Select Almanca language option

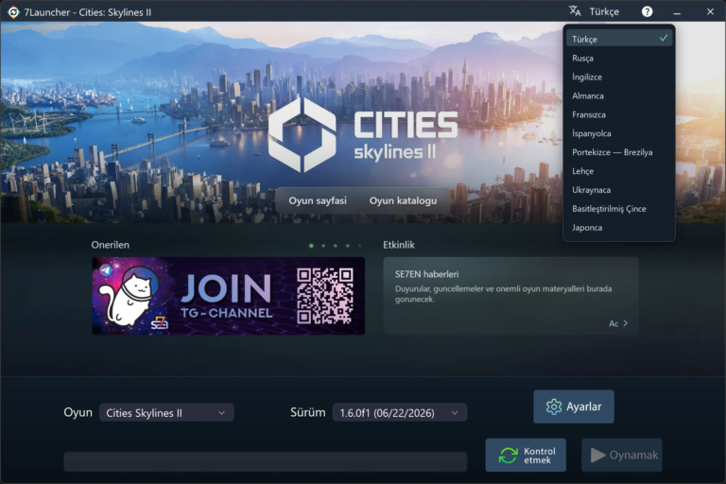(619, 95)
